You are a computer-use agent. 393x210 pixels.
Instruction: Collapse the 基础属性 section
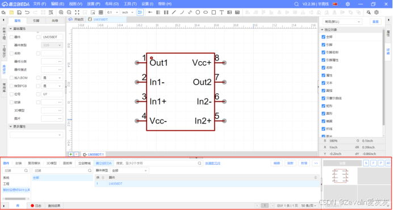[11, 29]
